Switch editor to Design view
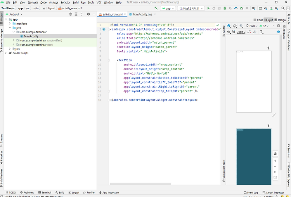Viewport: 291px width, 197px height. (x=280, y=20)
